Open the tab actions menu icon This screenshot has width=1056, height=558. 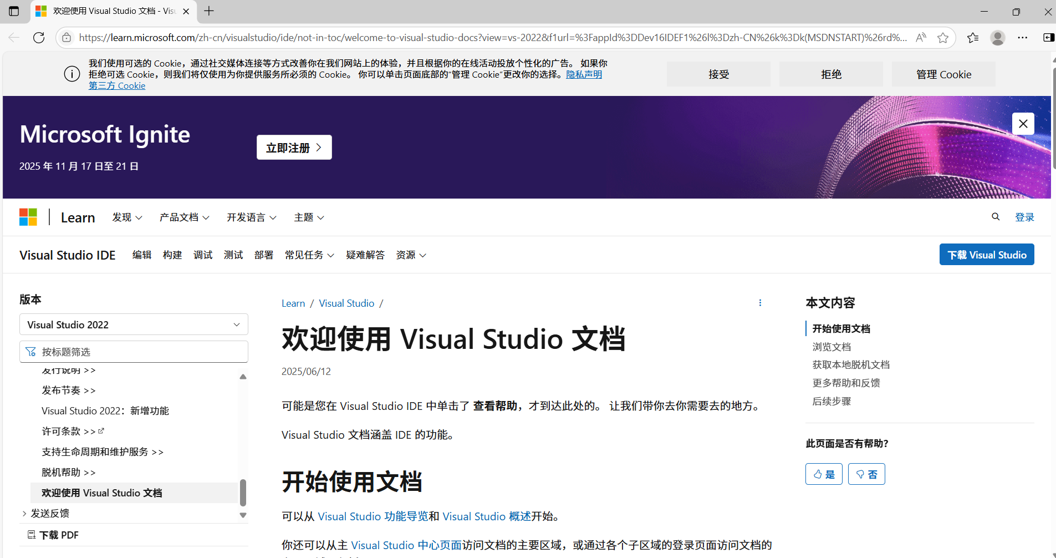tap(14, 11)
